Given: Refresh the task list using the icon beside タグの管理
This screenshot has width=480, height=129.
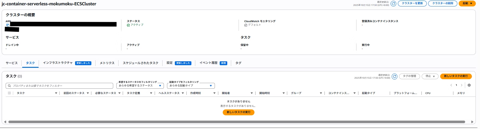Looking at the screenshot, I should coord(395,76).
